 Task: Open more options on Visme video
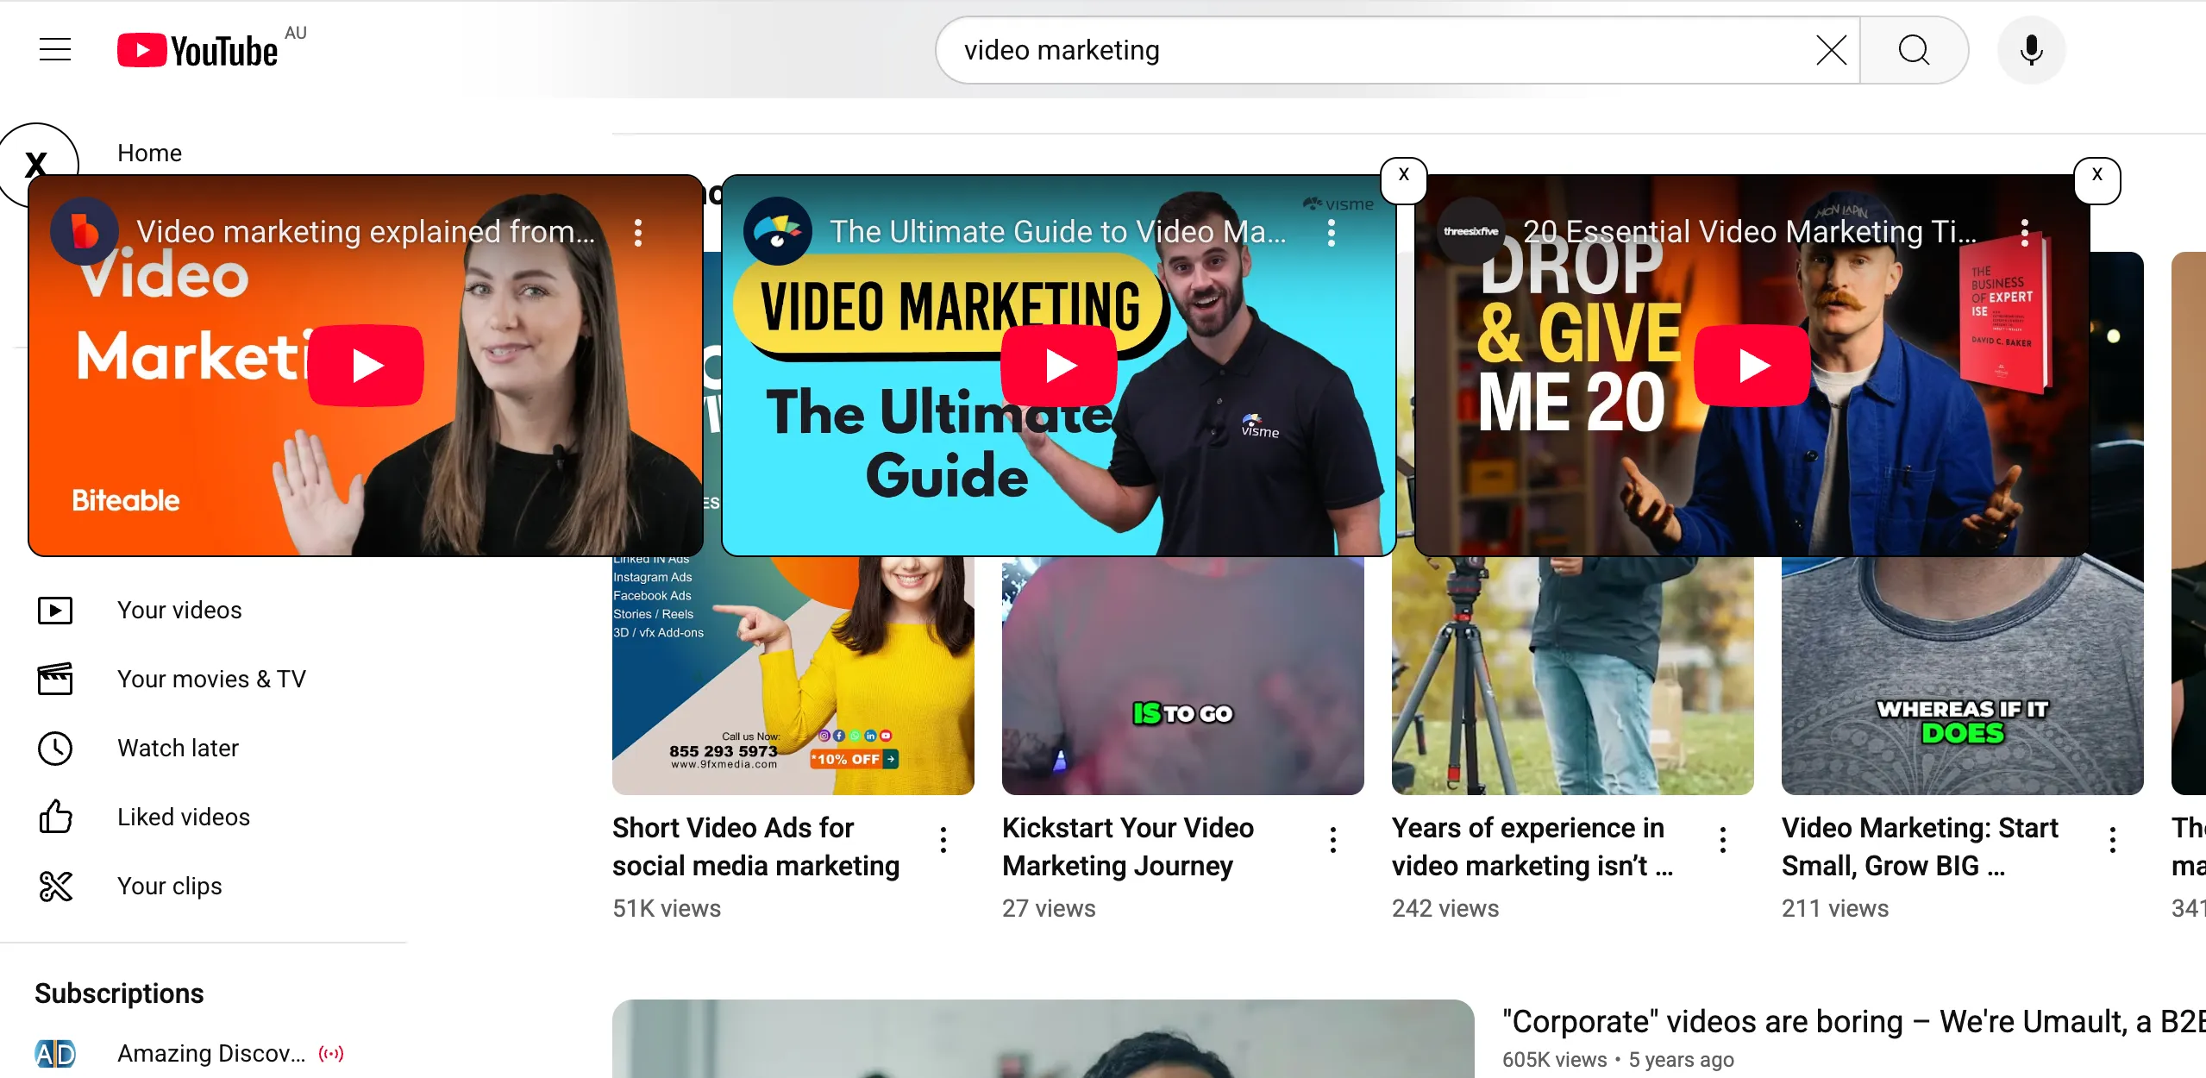pyautogui.click(x=1332, y=232)
